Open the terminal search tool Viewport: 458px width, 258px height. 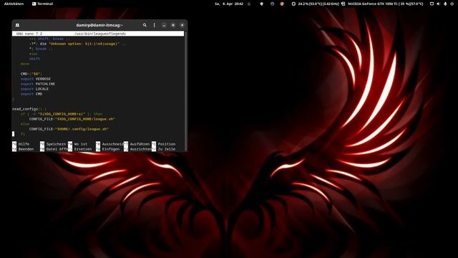click(145, 25)
